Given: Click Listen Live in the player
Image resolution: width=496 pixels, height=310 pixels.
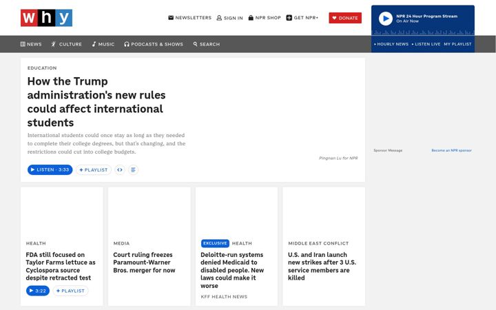Looking at the screenshot, I should click(426, 44).
